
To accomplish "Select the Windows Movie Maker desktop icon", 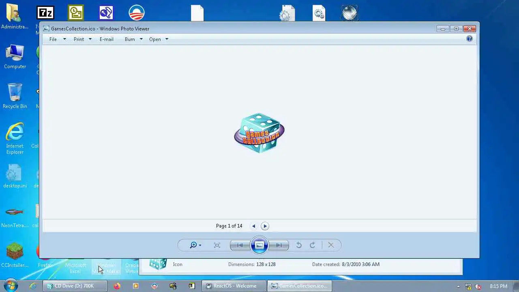I will pyautogui.click(x=106, y=266).
